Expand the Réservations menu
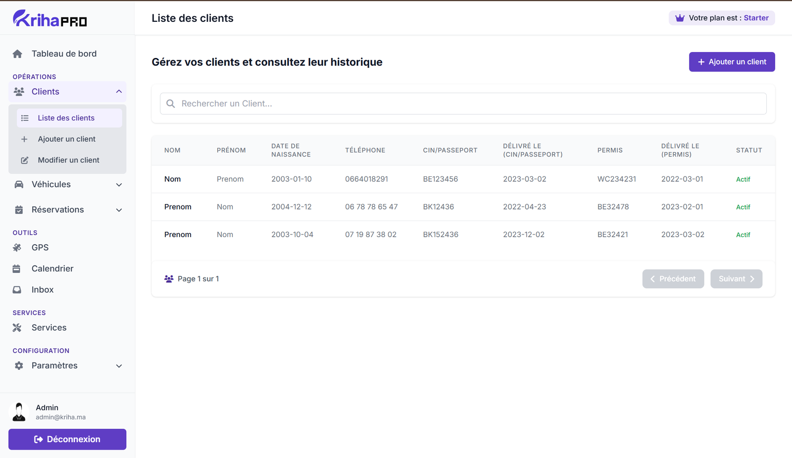This screenshot has height=458, width=792. pyautogui.click(x=119, y=210)
